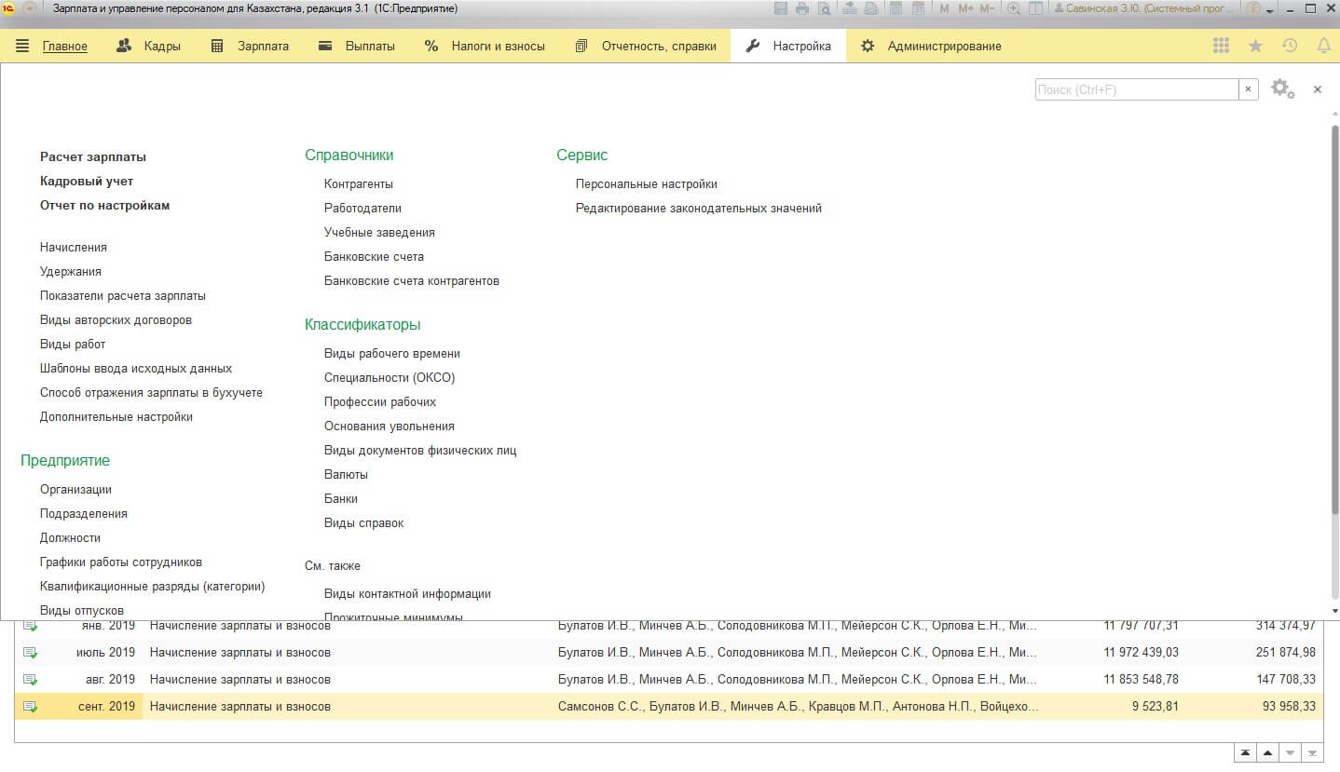Image resolution: width=1340 pixels, height=772 pixels.
Task: Open Организации directory
Action: (75, 490)
